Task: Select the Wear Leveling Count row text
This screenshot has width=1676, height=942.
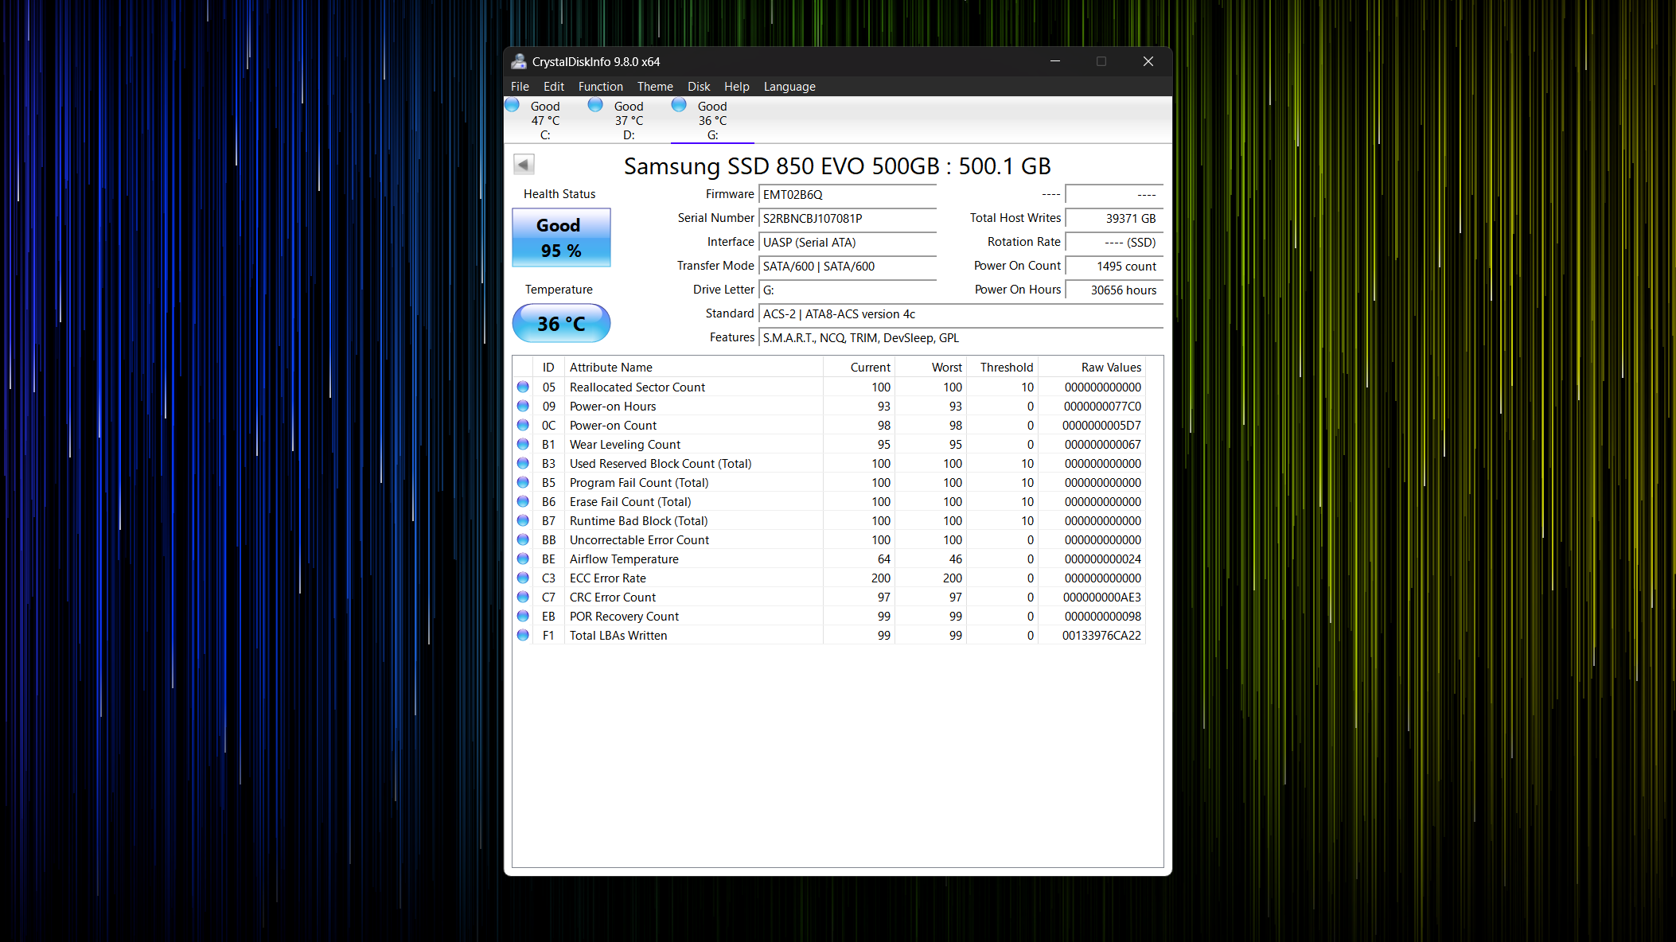Action: tap(625, 444)
